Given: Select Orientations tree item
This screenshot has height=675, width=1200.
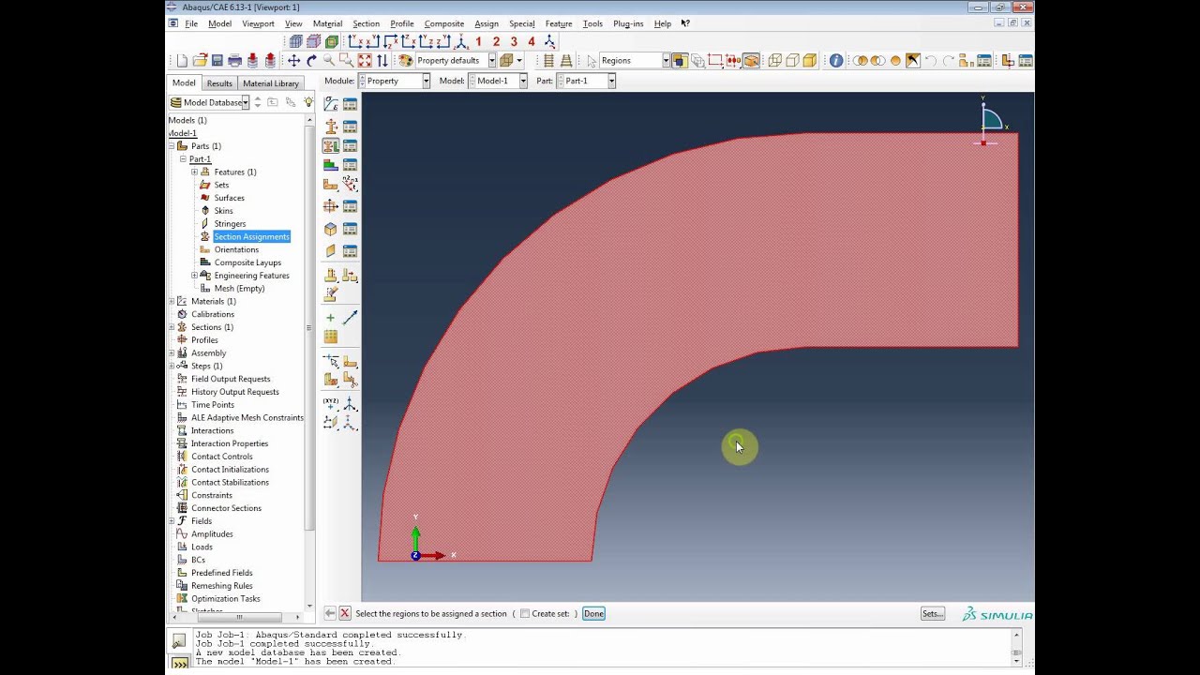Looking at the screenshot, I should pyautogui.click(x=236, y=249).
